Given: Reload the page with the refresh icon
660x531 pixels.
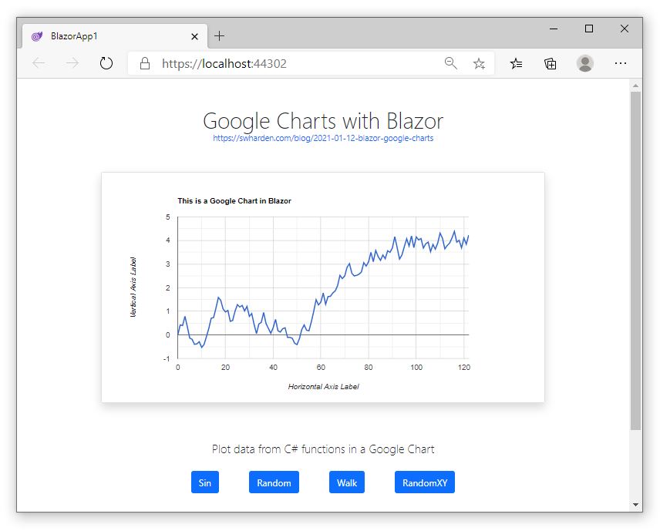Looking at the screenshot, I should [106, 63].
